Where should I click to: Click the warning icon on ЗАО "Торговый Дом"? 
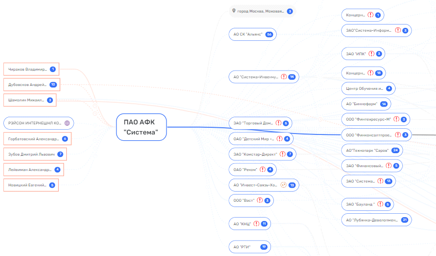pos(278,123)
